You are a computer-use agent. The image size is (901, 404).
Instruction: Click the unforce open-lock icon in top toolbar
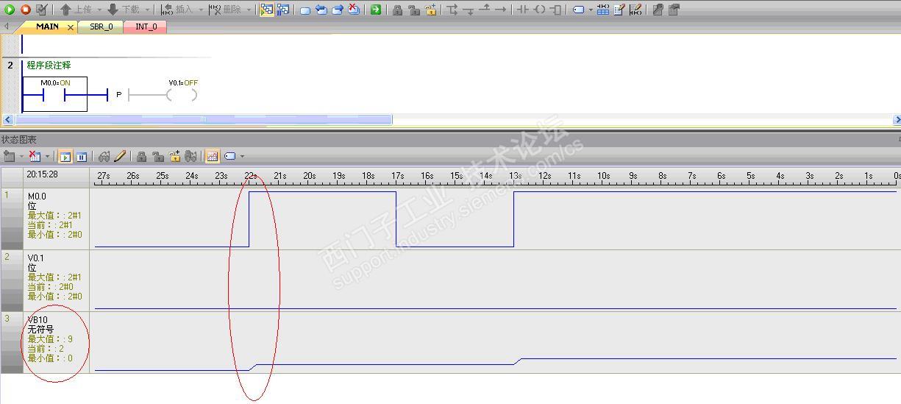[414, 10]
